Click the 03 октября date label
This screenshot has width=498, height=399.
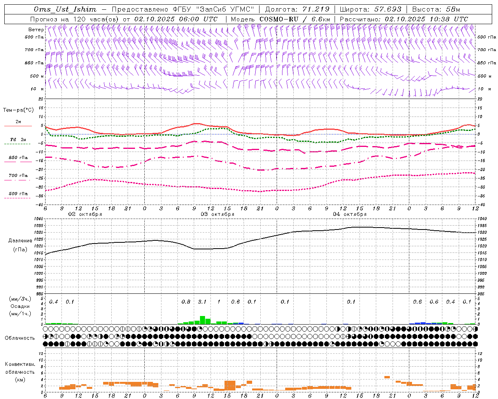click(x=217, y=214)
